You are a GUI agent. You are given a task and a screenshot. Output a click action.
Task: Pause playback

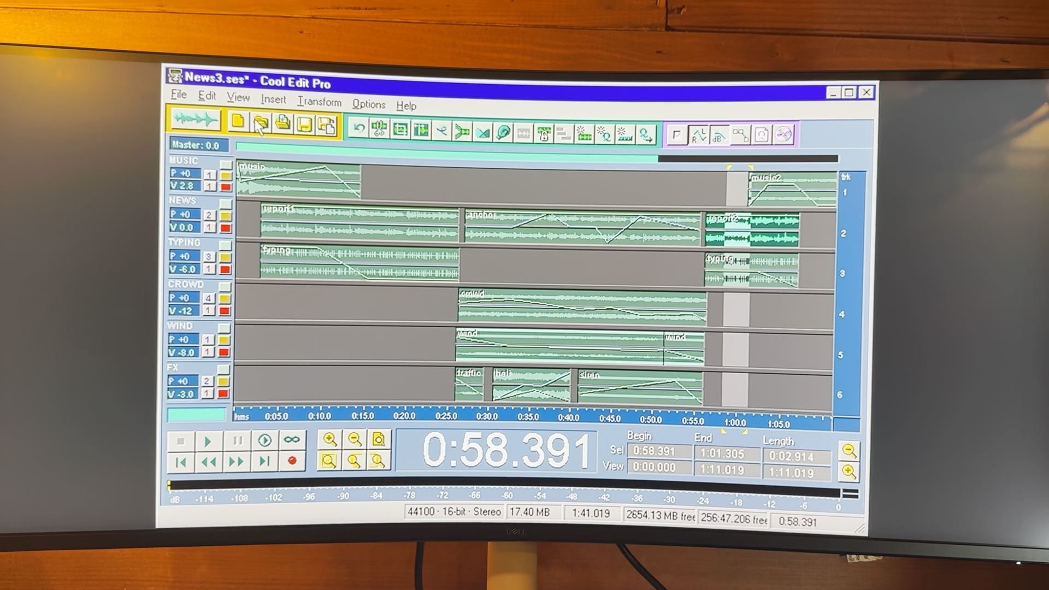(237, 440)
